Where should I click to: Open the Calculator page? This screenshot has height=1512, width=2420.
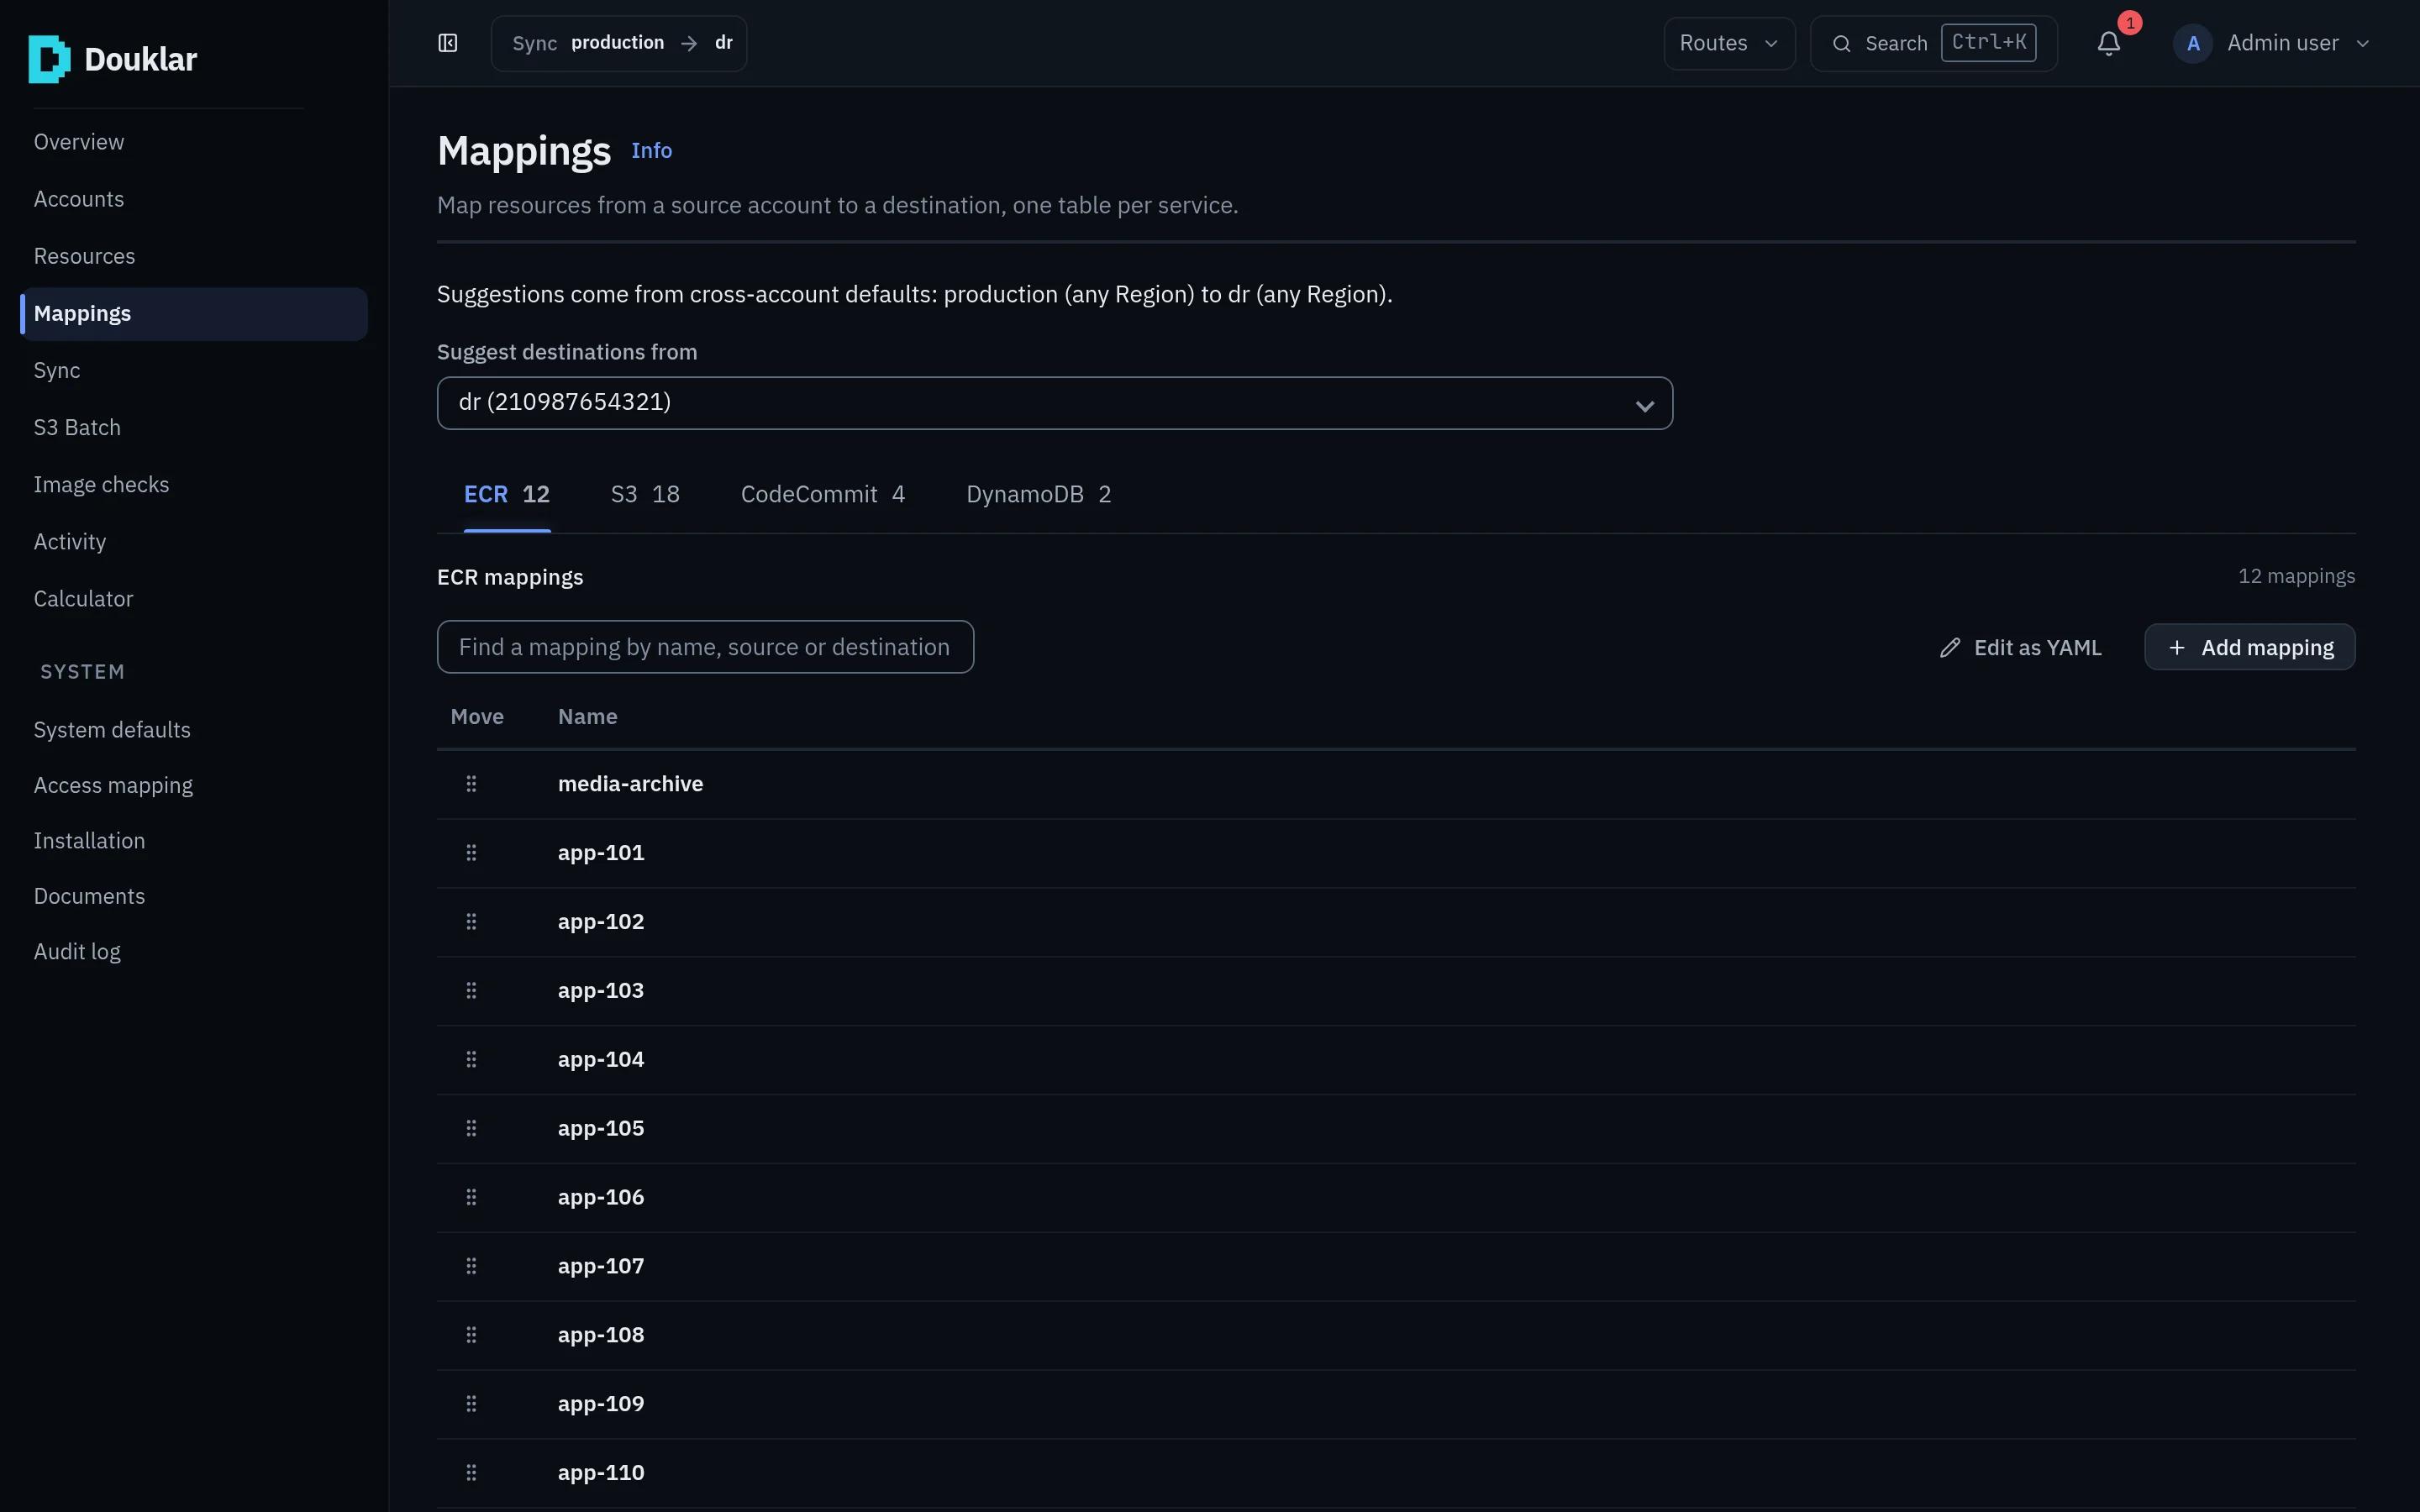pos(193,599)
